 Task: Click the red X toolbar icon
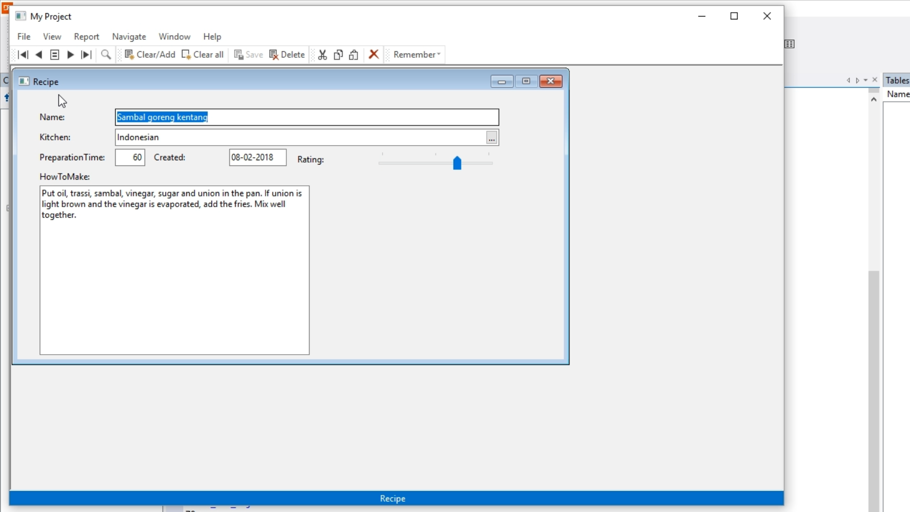tap(374, 55)
